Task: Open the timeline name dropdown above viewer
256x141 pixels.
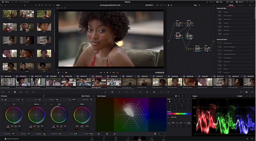Action: (111, 5)
